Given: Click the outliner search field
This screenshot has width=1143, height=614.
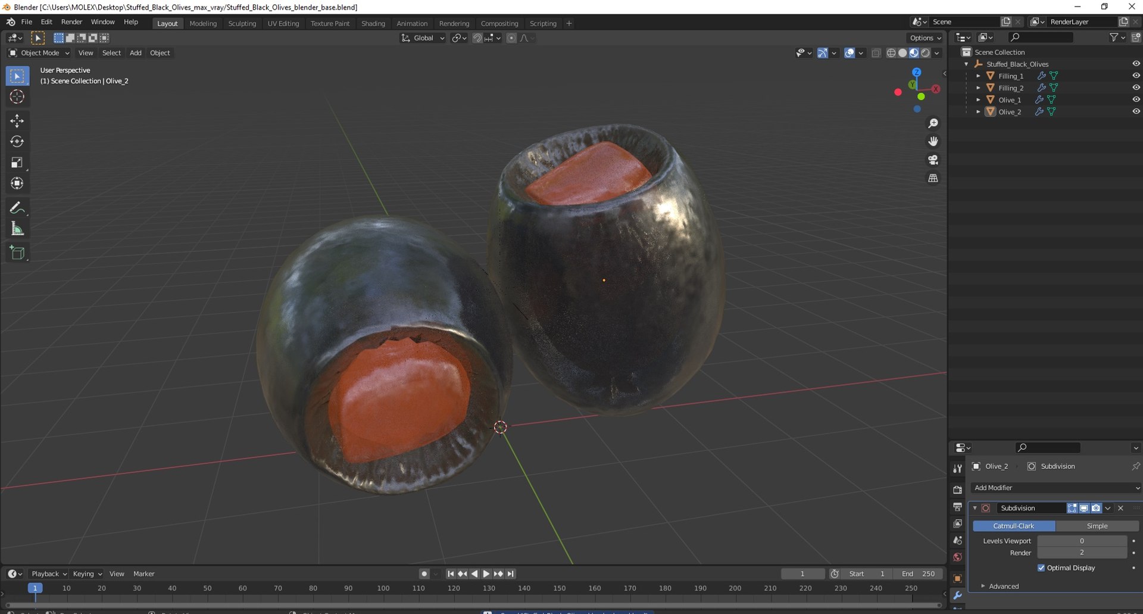Looking at the screenshot, I should [1041, 38].
